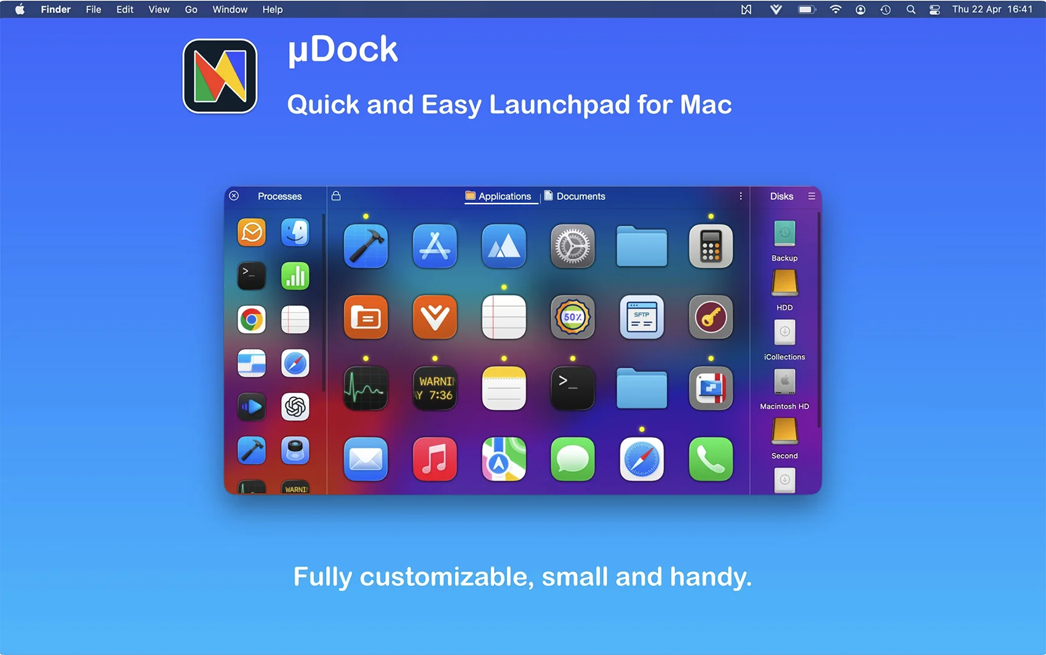
Task: Open the Music app icon
Action: point(434,459)
